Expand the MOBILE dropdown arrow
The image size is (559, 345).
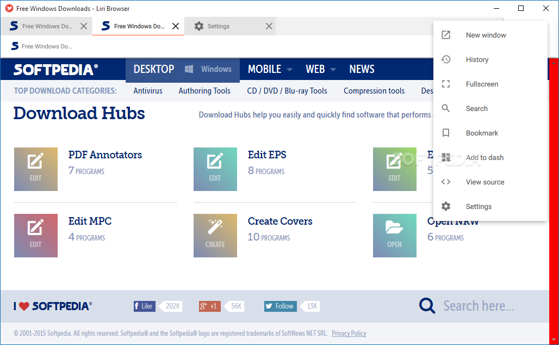289,70
